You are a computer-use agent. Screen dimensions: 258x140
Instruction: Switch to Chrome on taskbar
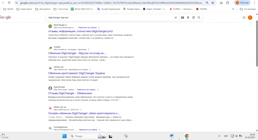[x=187, y=136]
